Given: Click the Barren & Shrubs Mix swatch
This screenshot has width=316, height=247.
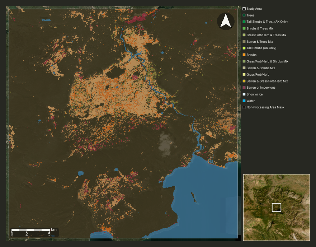Looking at the screenshot, I should (x=244, y=68).
